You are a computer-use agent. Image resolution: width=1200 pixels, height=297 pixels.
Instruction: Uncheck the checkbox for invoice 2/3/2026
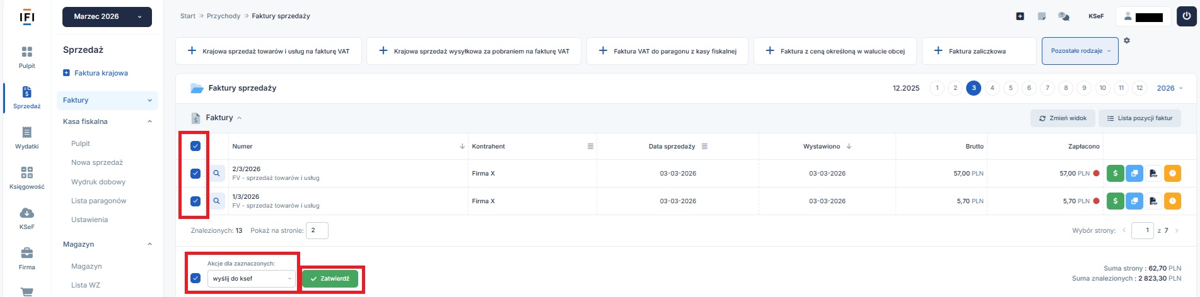click(x=195, y=174)
